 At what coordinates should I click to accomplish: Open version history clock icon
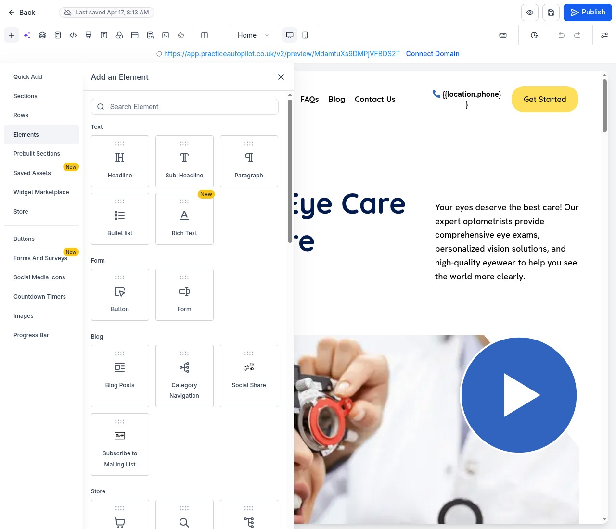pyautogui.click(x=534, y=35)
